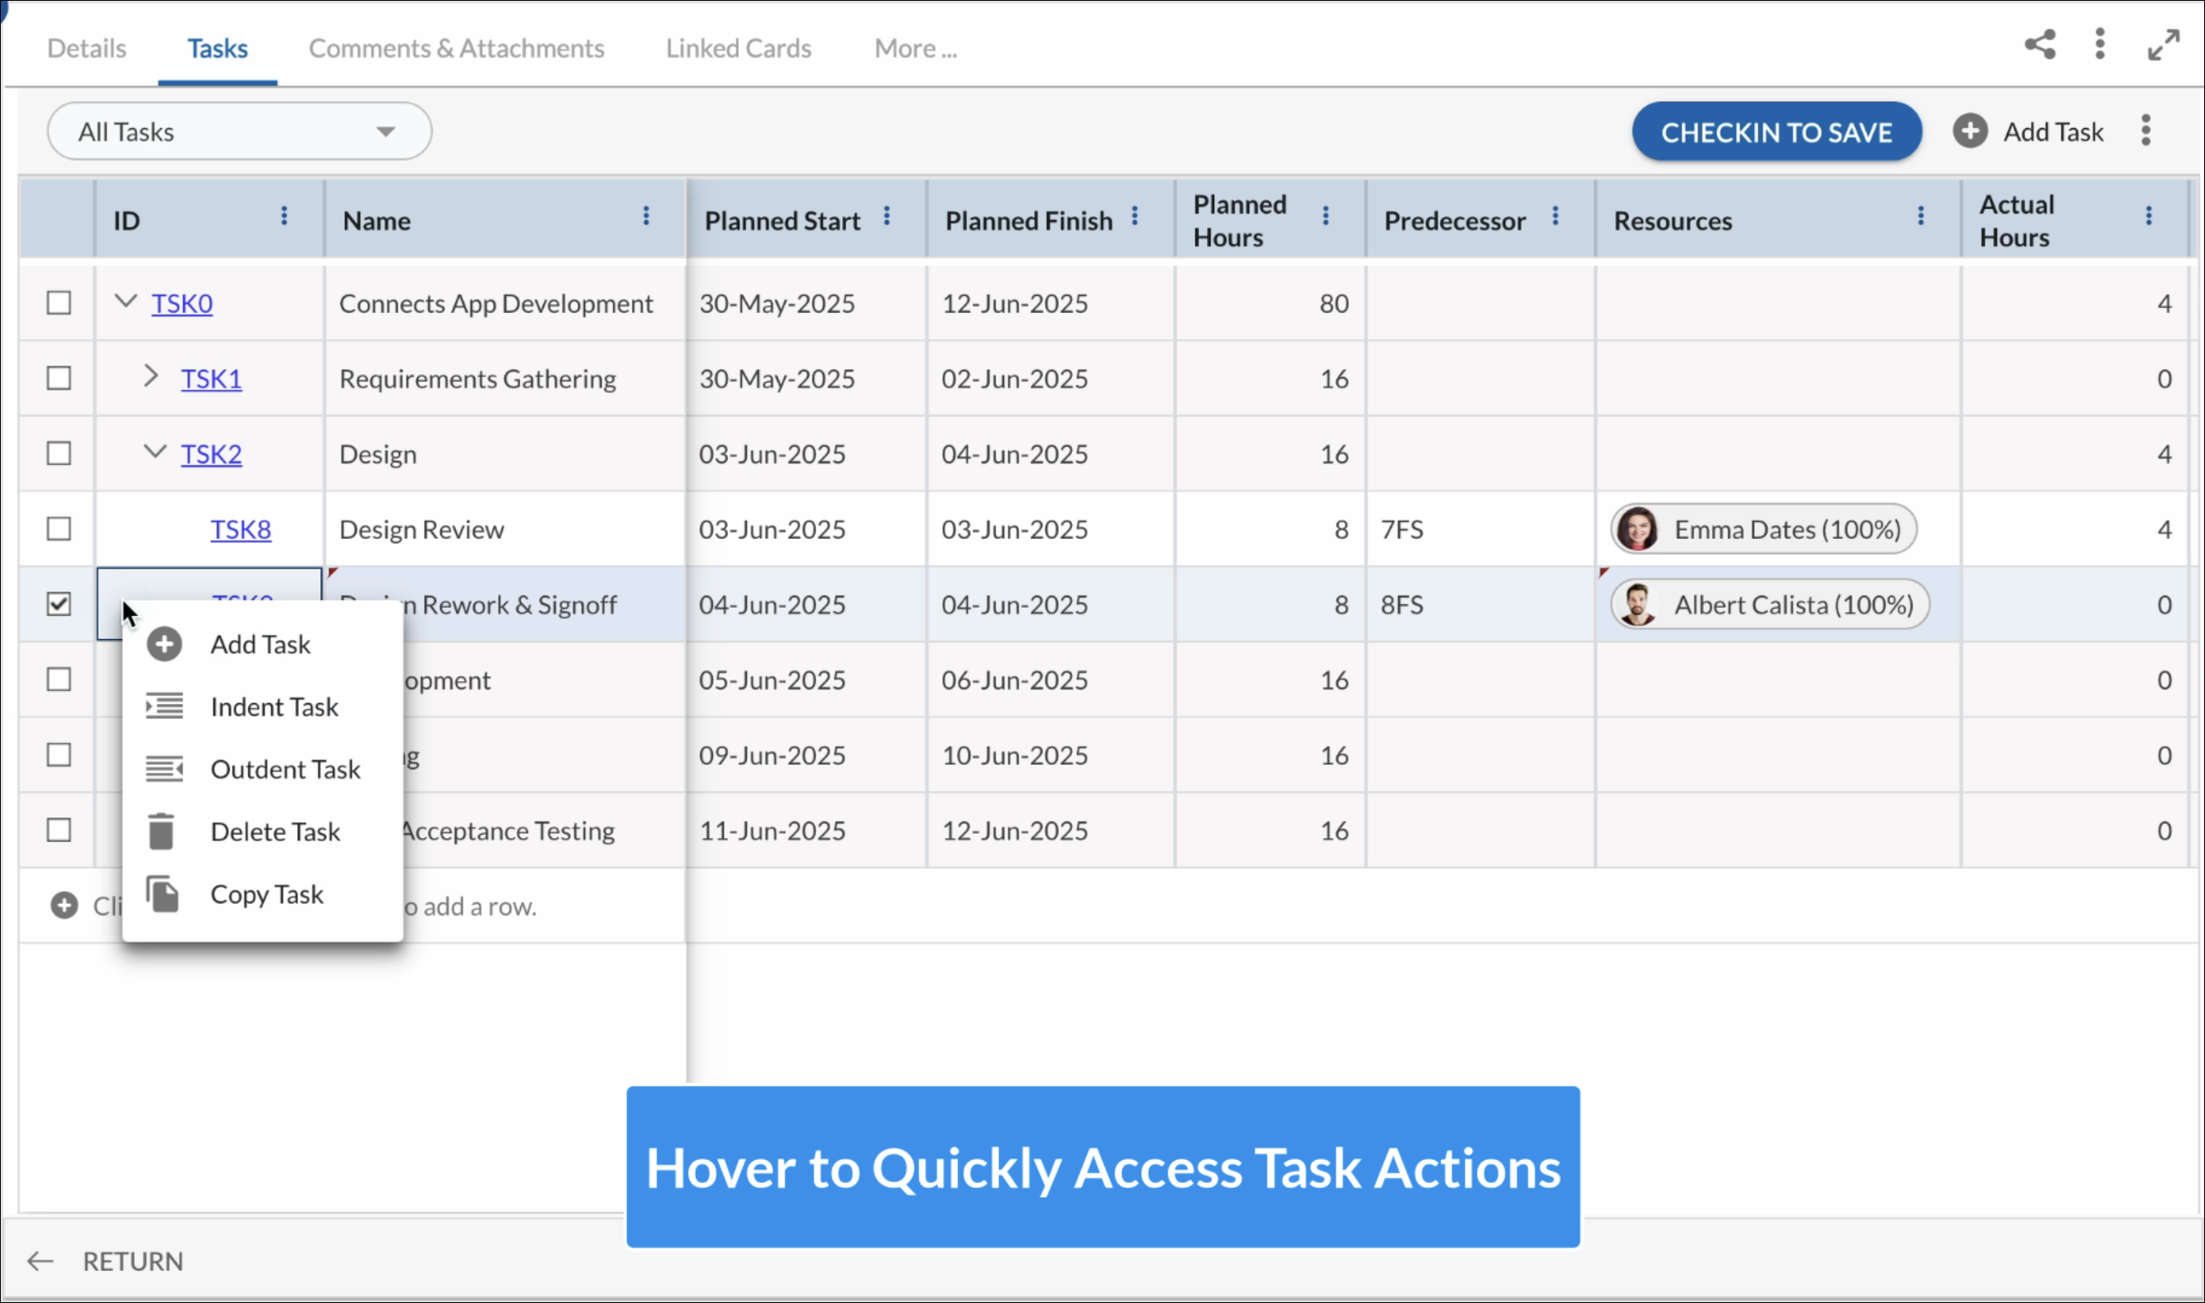This screenshot has height=1303, width=2205.
Task: Open the TSK0 link
Action: point(182,304)
